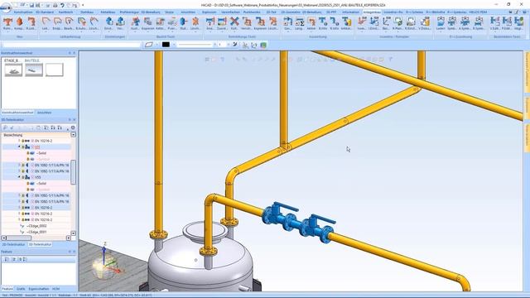Click the line style preview field
The image size is (530, 298).
click(195, 45)
